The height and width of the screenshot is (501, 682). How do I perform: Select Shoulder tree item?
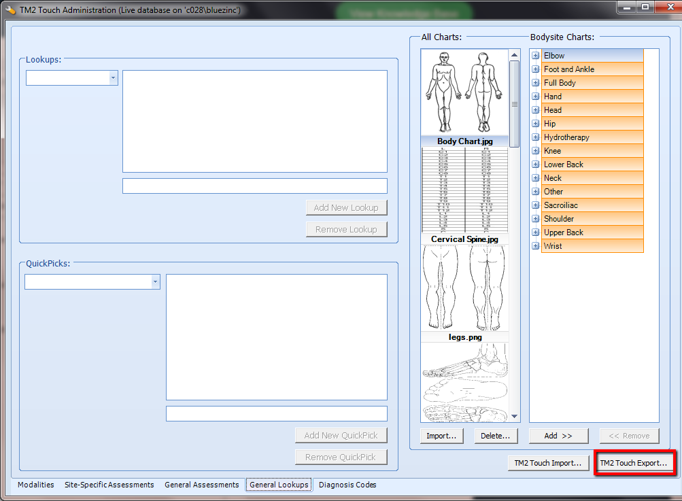[x=592, y=219]
